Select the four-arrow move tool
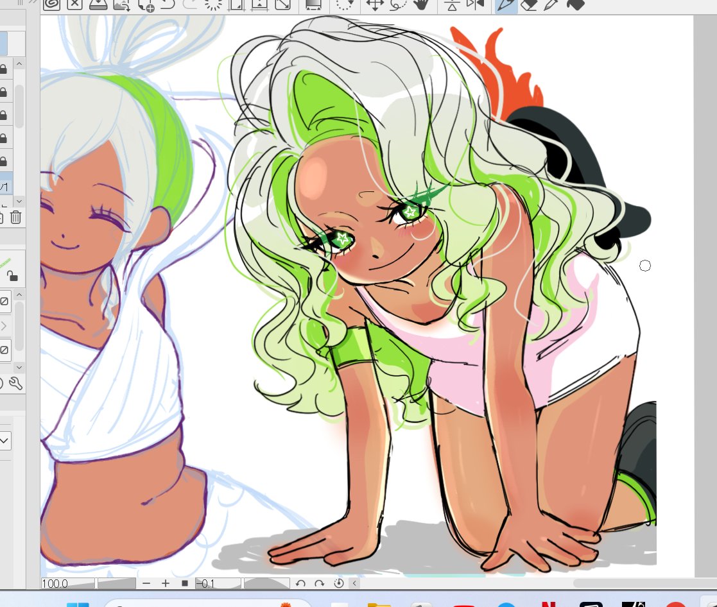This screenshot has height=607, width=717. (x=374, y=4)
